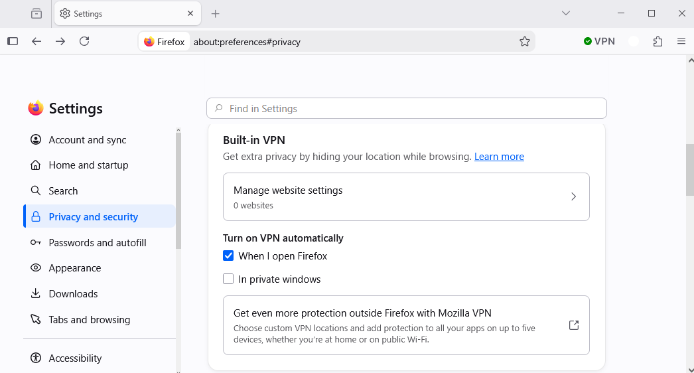Focus the Find in Settings search field

pyautogui.click(x=406, y=108)
